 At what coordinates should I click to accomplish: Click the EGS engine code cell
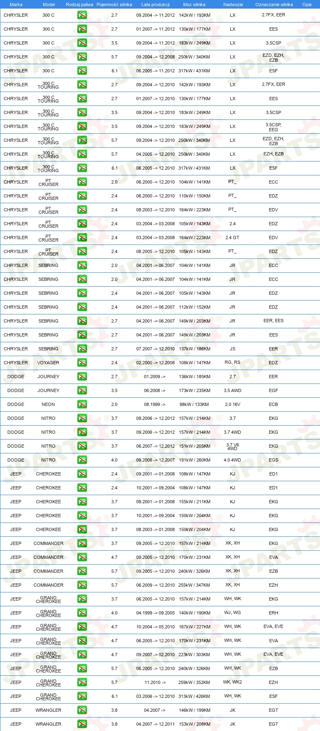coord(273,460)
